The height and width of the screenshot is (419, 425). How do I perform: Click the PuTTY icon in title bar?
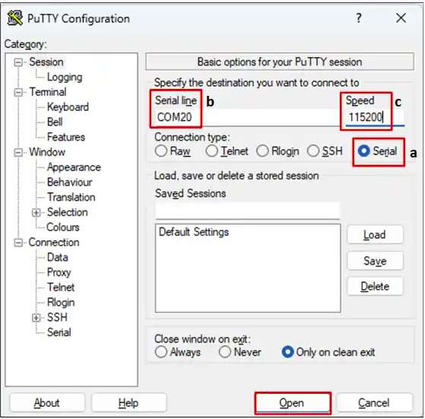point(14,18)
